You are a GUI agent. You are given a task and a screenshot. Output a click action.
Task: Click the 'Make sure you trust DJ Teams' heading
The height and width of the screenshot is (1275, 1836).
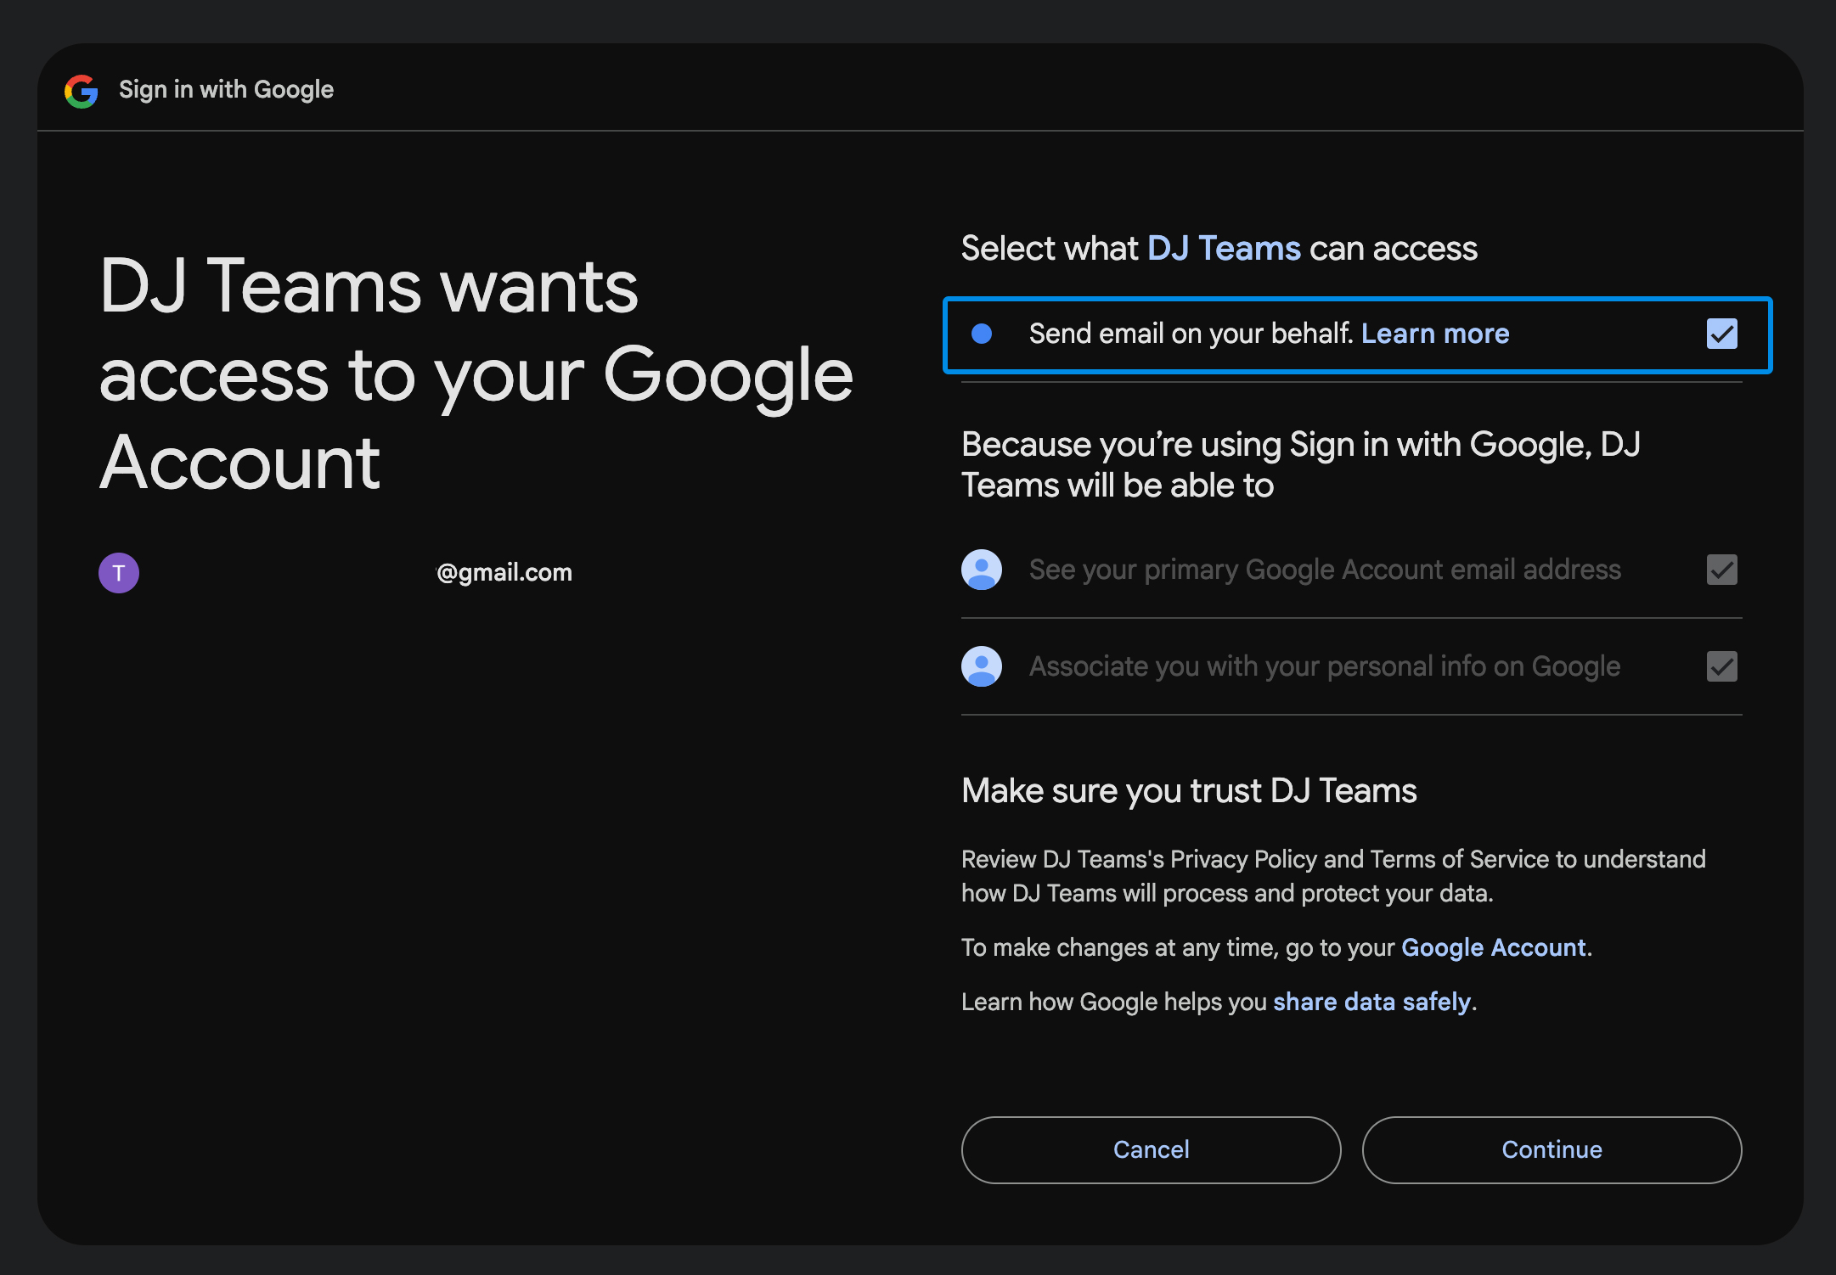click(x=1189, y=791)
